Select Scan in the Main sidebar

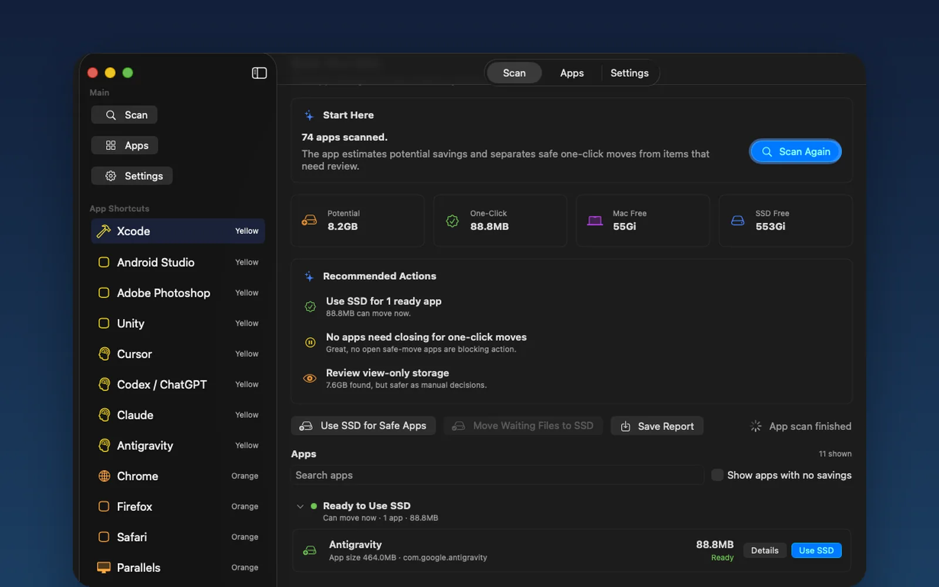click(x=124, y=115)
